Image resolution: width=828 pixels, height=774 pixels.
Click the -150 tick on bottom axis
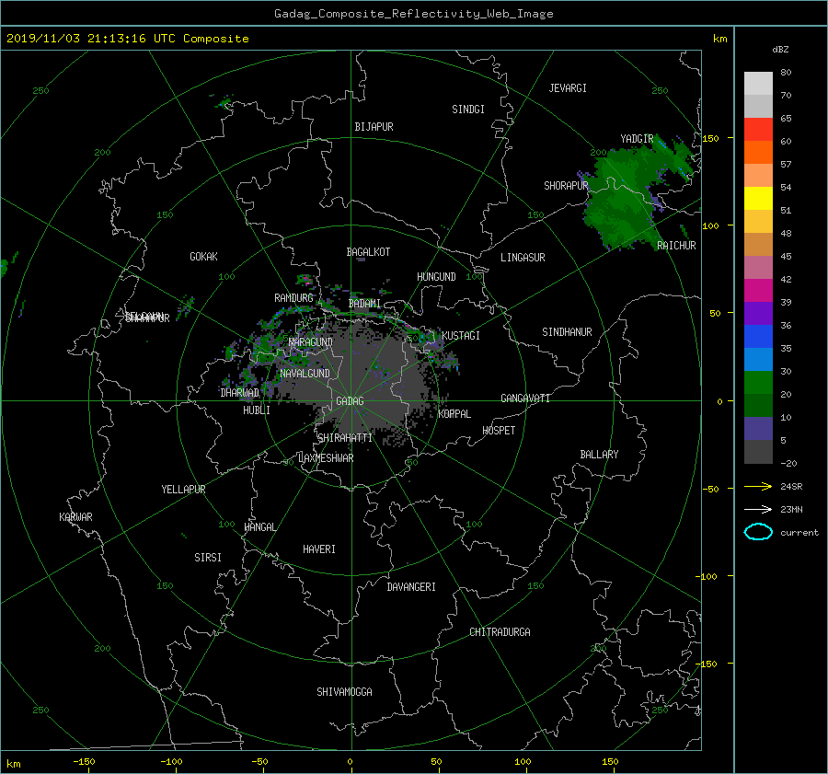click(84, 762)
